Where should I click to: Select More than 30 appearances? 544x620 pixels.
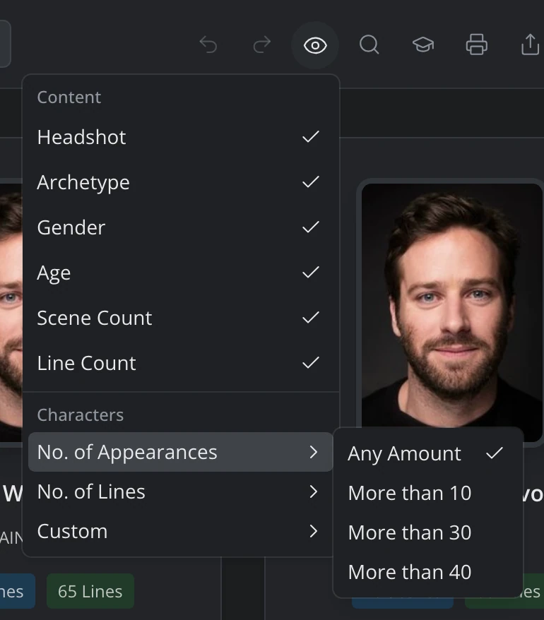[428, 532]
